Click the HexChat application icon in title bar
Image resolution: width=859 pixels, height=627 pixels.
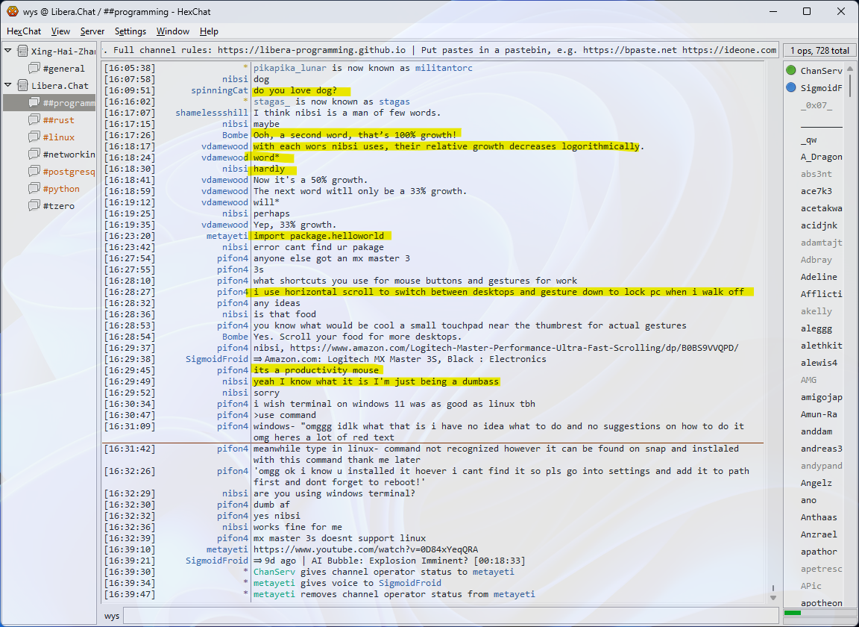pyautogui.click(x=12, y=11)
